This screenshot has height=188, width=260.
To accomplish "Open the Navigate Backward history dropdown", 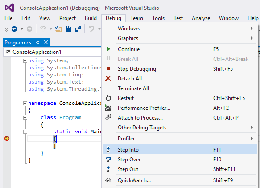I will click(22, 29).
